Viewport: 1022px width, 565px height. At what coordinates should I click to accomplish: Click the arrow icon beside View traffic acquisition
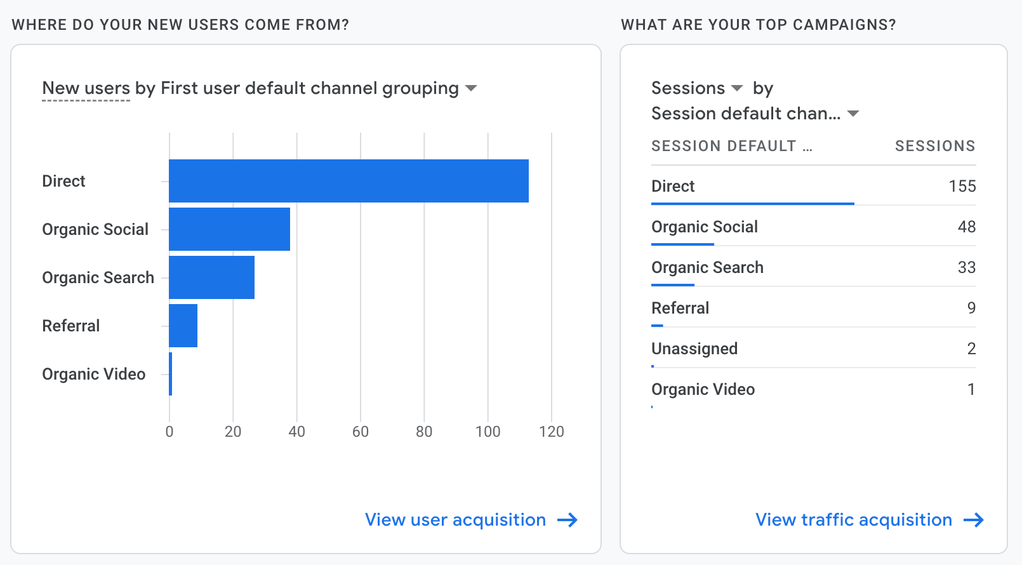[973, 520]
